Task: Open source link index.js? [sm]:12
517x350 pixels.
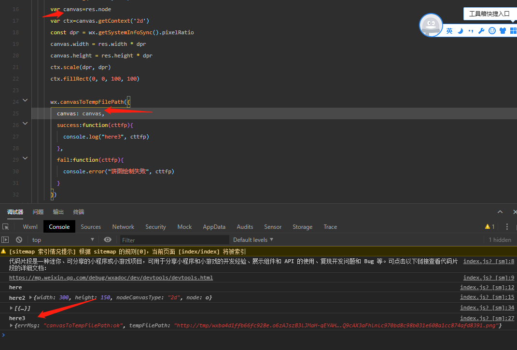Action: [487, 287]
